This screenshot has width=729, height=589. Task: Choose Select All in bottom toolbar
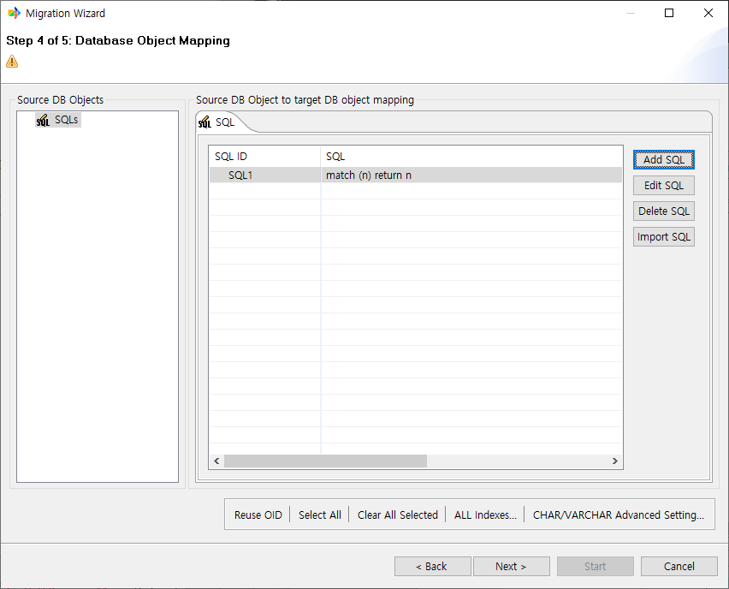(x=320, y=515)
